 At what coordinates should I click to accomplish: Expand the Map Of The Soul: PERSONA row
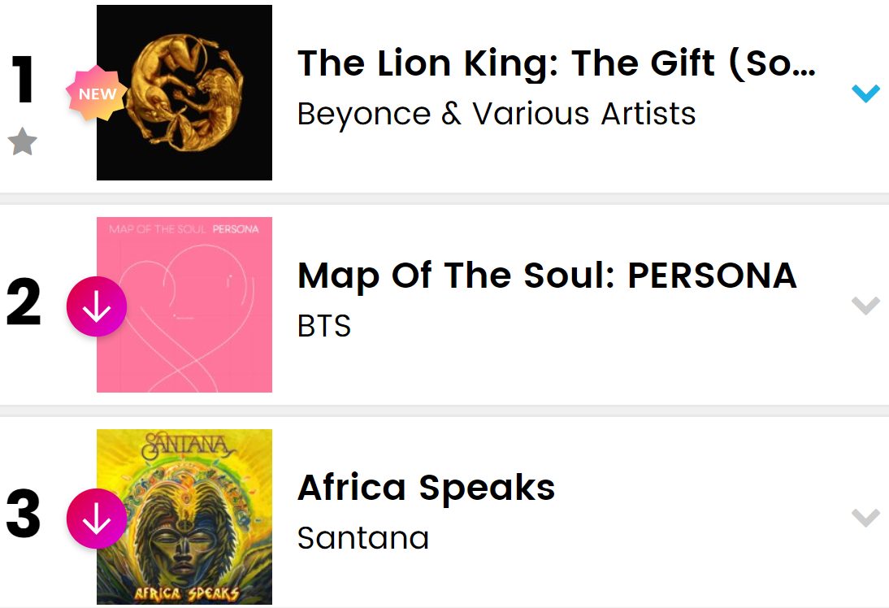point(865,306)
